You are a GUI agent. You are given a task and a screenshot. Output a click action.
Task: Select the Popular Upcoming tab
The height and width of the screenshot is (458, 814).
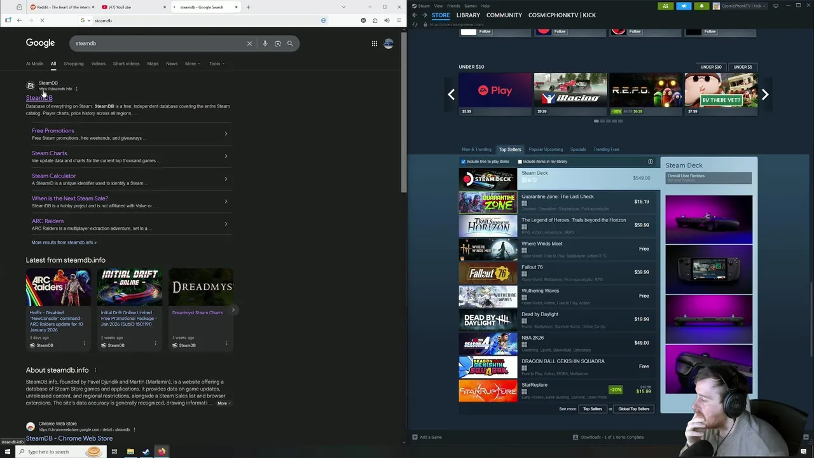546,149
